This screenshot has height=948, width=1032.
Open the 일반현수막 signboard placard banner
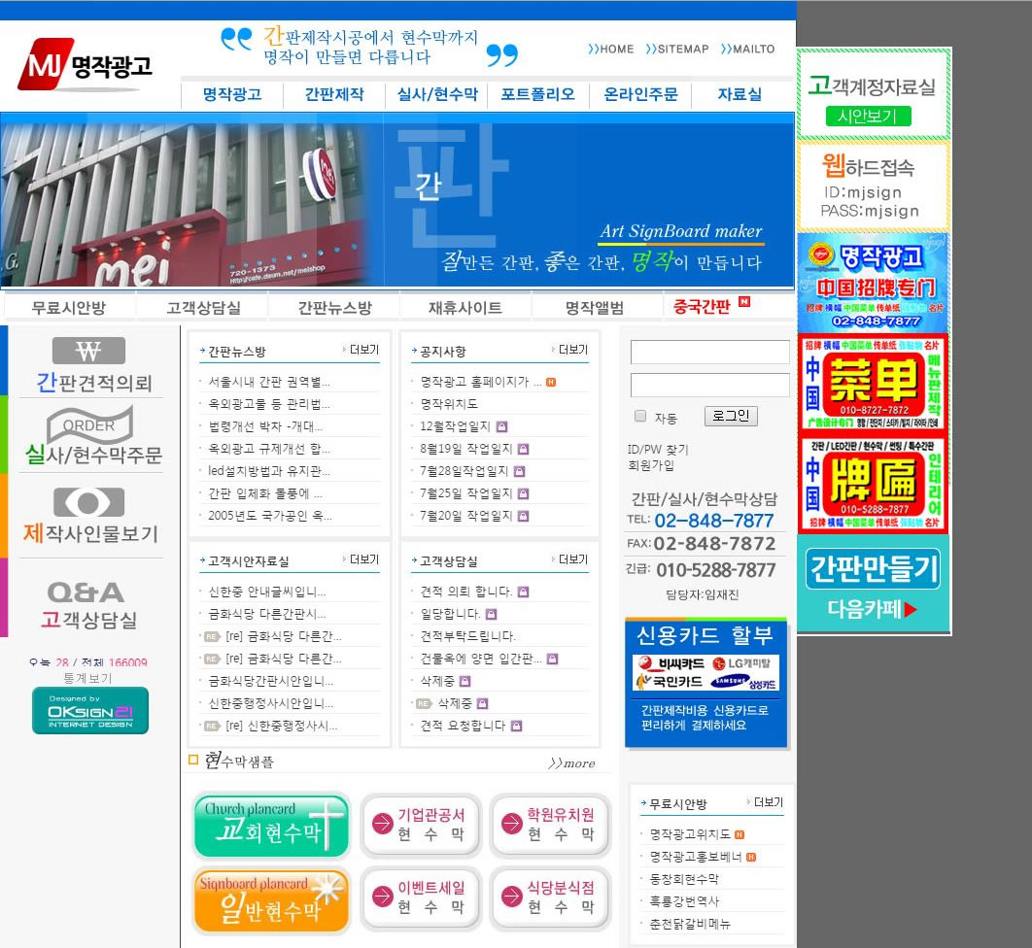271,900
